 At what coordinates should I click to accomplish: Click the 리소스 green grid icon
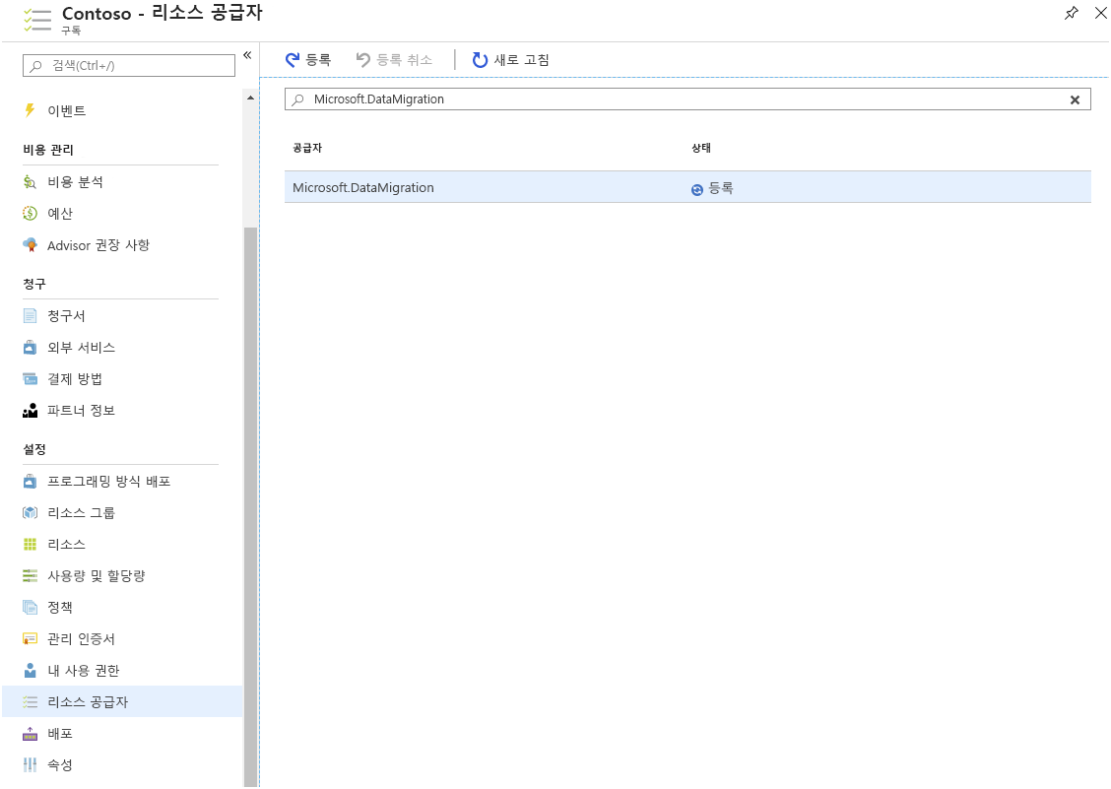click(30, 545)
